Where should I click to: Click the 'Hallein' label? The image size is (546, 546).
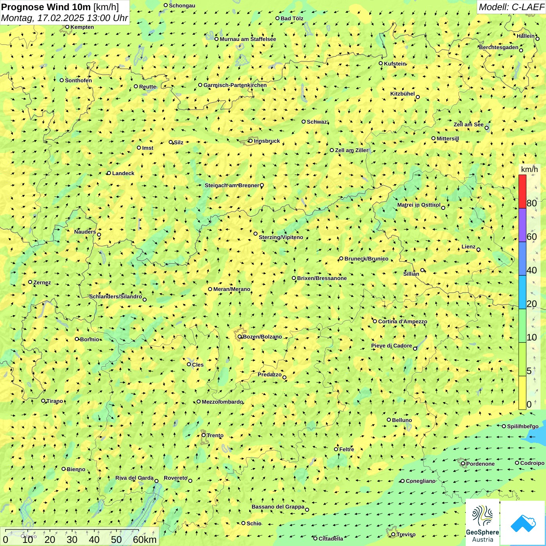(526, 36)
